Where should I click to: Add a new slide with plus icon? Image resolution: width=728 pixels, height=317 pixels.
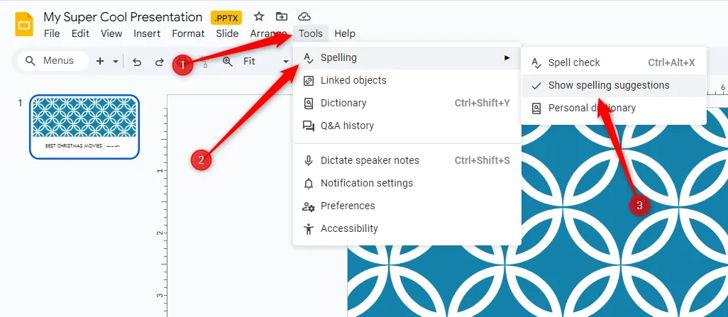(100, 61)
